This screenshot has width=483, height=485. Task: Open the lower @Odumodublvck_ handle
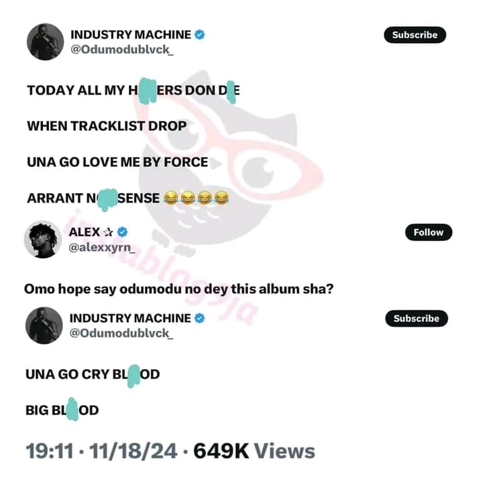[121, 333]
